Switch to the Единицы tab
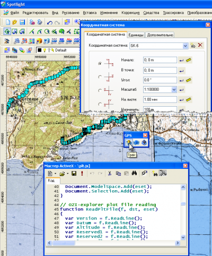Viewport: 212px width, 256px height. tap(136, 35)
